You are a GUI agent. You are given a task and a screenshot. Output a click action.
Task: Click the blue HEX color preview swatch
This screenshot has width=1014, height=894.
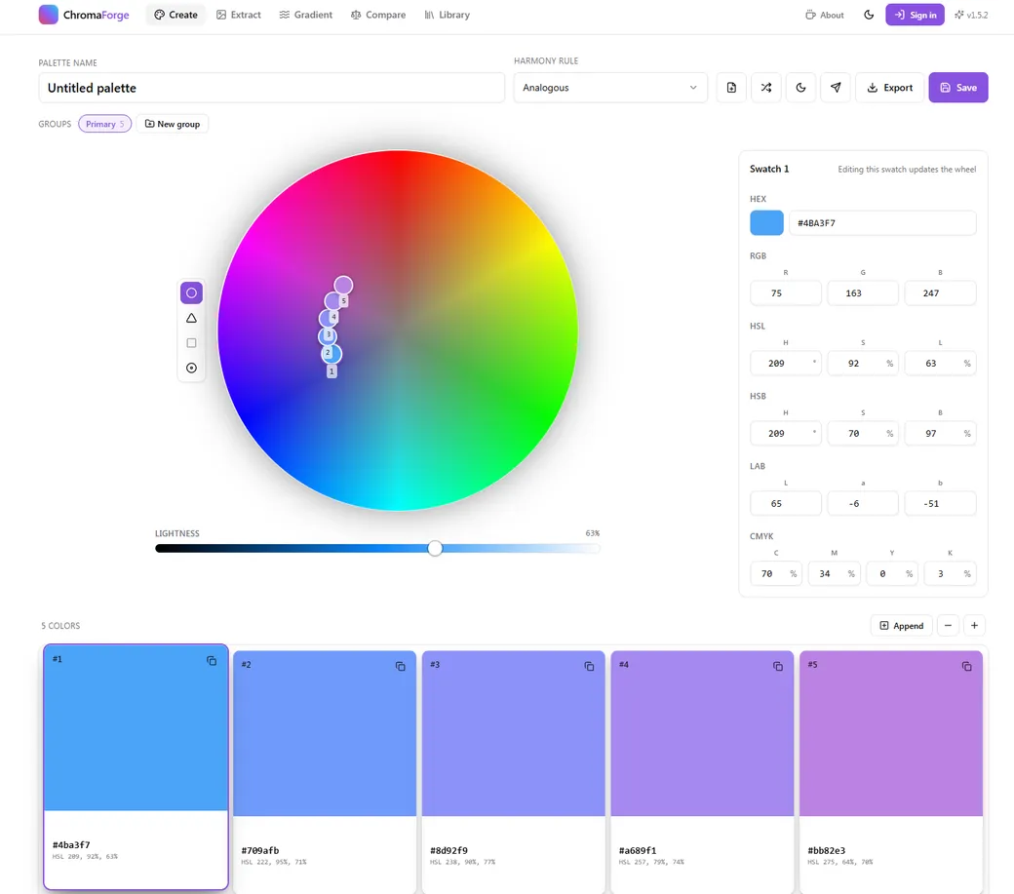766,223
